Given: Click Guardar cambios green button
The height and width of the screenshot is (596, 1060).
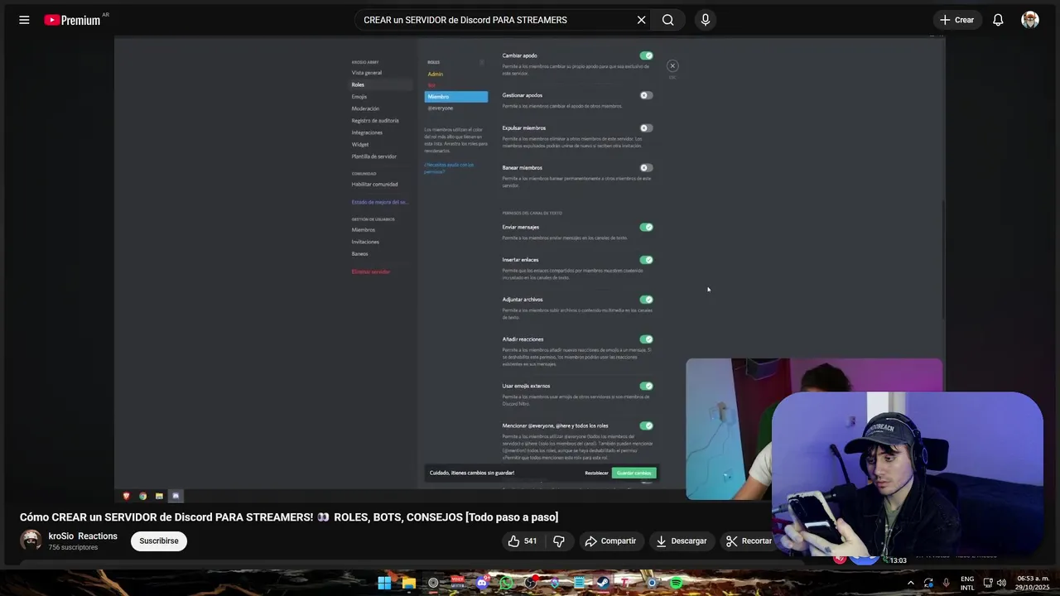Looking at the screenshot, I should click(634, 473).
